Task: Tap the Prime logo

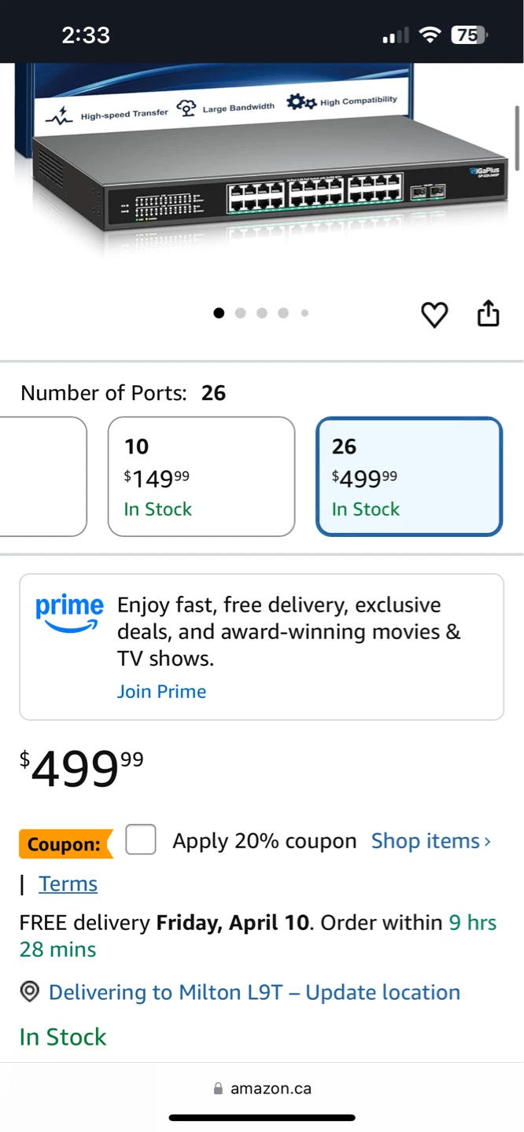Action: coord(69,612)
